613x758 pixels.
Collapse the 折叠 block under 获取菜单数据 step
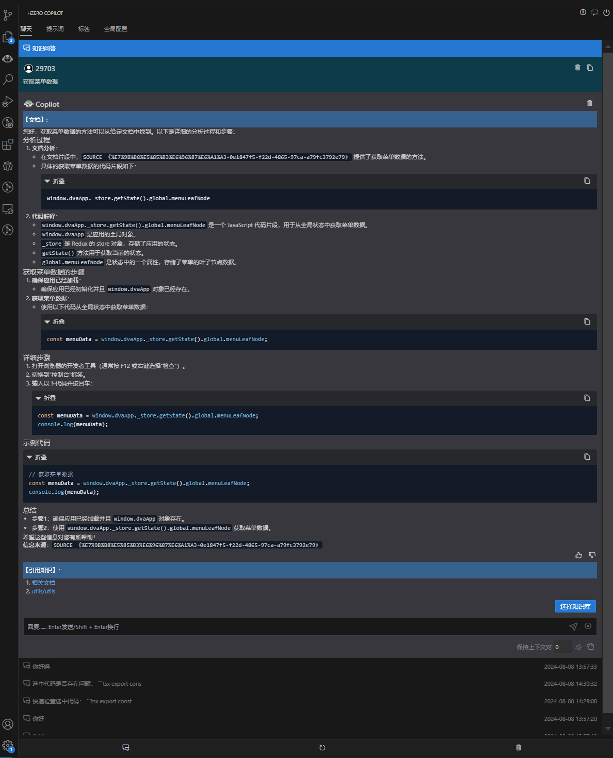[55, 321]
